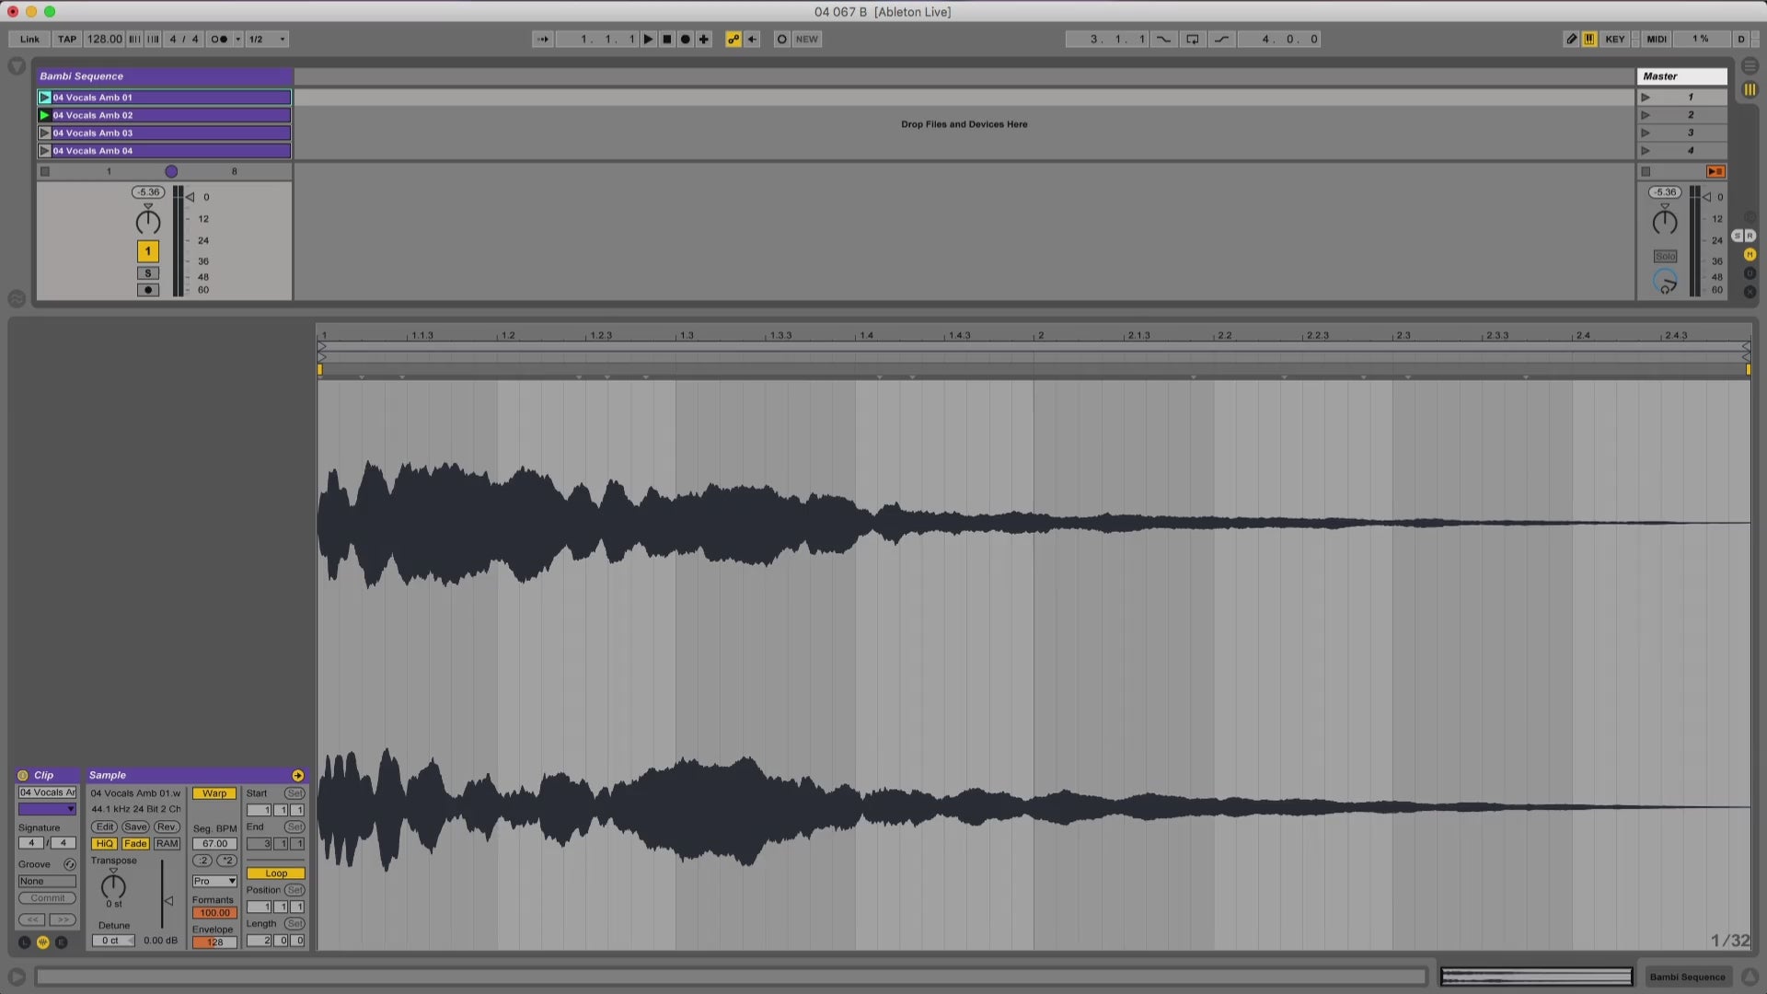1767x994 pixels.
Task: Open the clip color chooser dropdown
Action: [48, 809]
